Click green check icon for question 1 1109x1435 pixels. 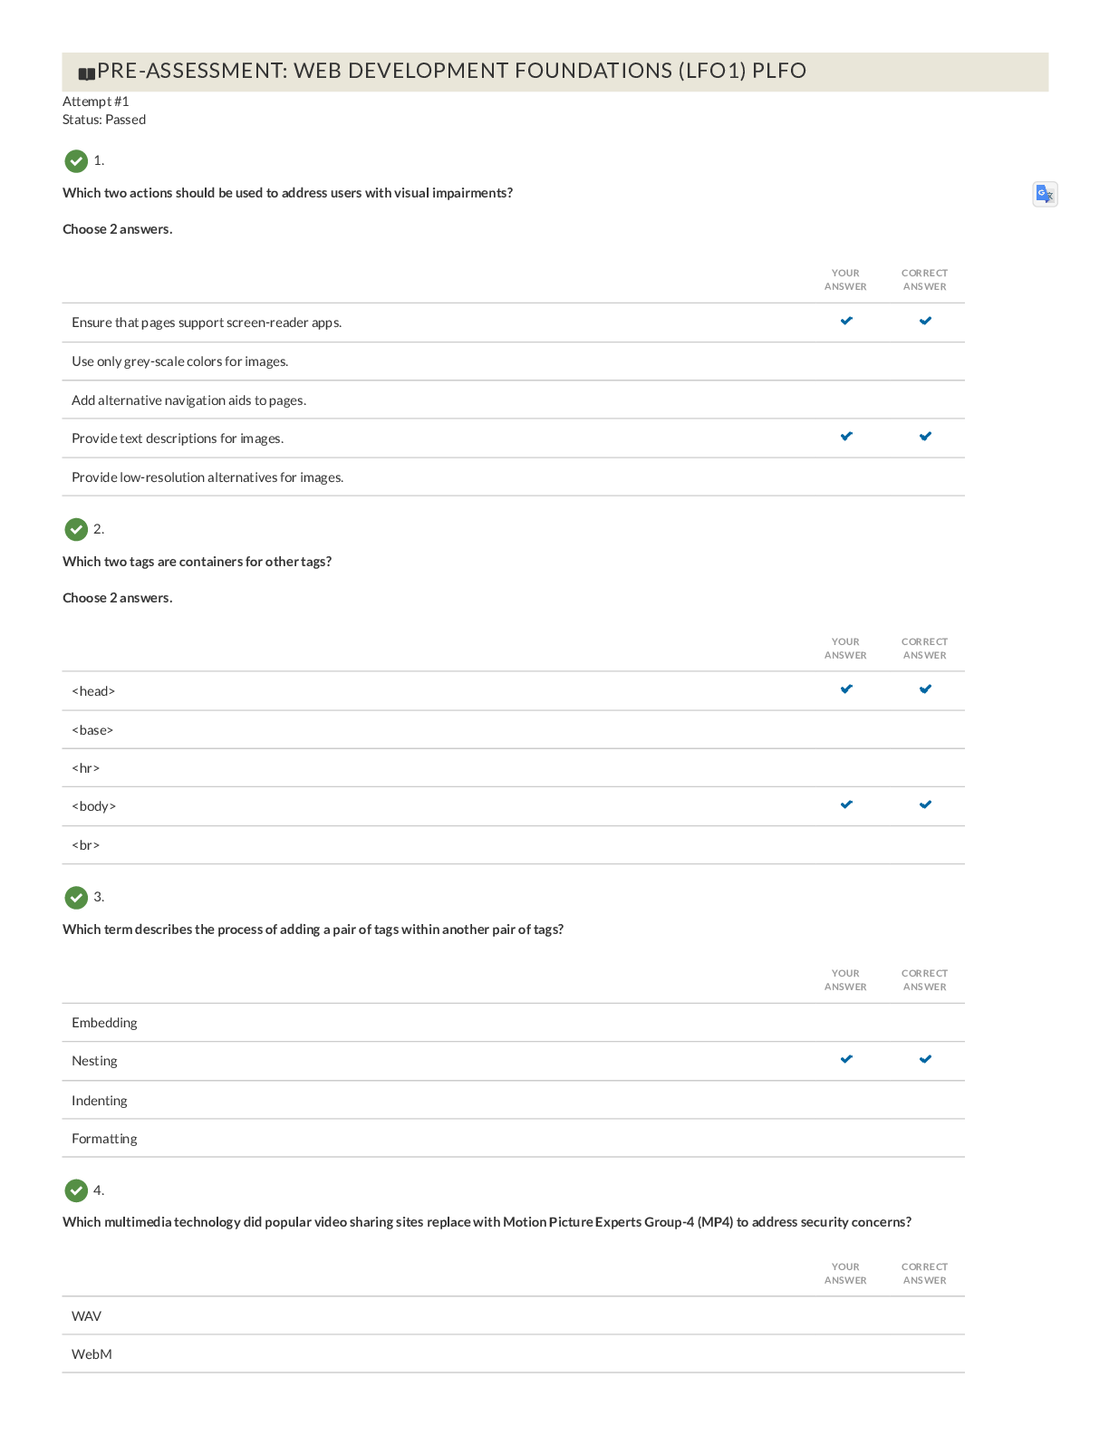pos(76,161)
